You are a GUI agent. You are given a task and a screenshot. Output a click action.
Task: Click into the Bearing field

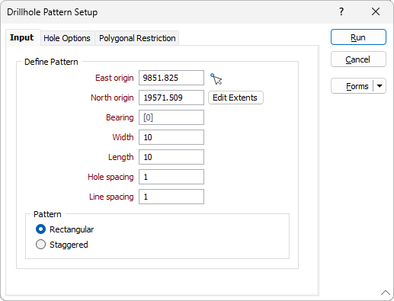coord(171,117)
